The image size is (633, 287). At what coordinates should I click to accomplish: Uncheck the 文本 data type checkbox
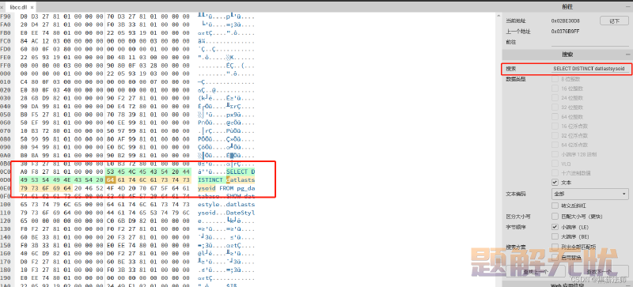555,183
